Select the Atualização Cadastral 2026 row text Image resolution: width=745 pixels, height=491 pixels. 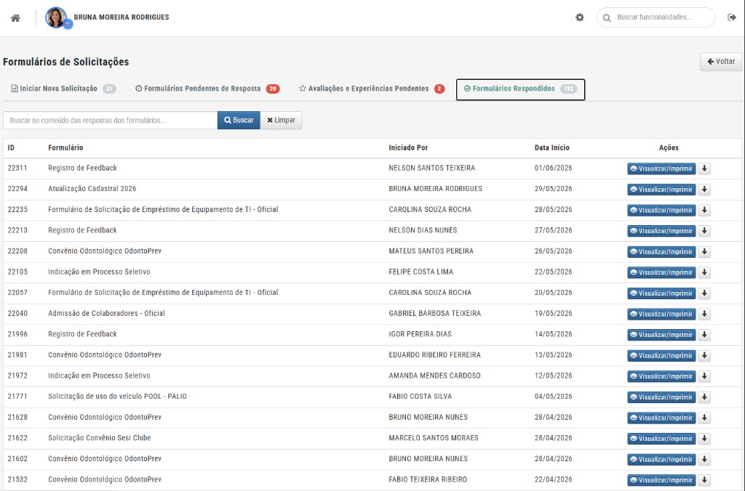92,189
